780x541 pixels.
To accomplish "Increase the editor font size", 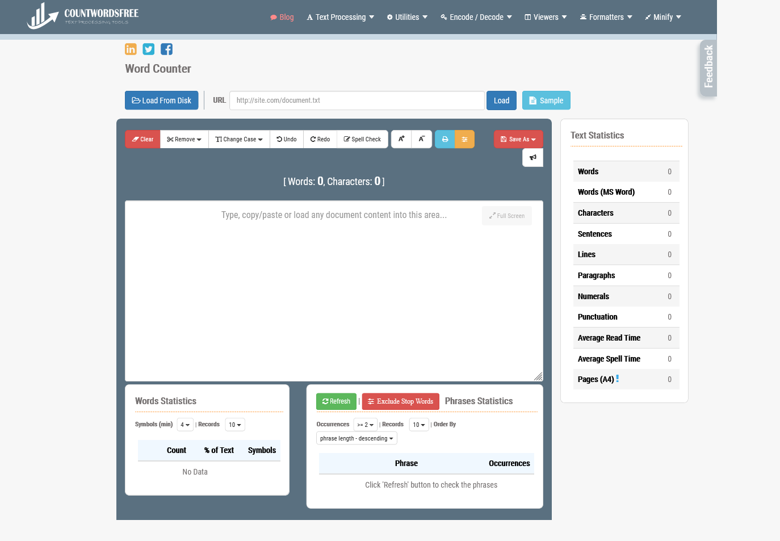I will coord(401,139).
